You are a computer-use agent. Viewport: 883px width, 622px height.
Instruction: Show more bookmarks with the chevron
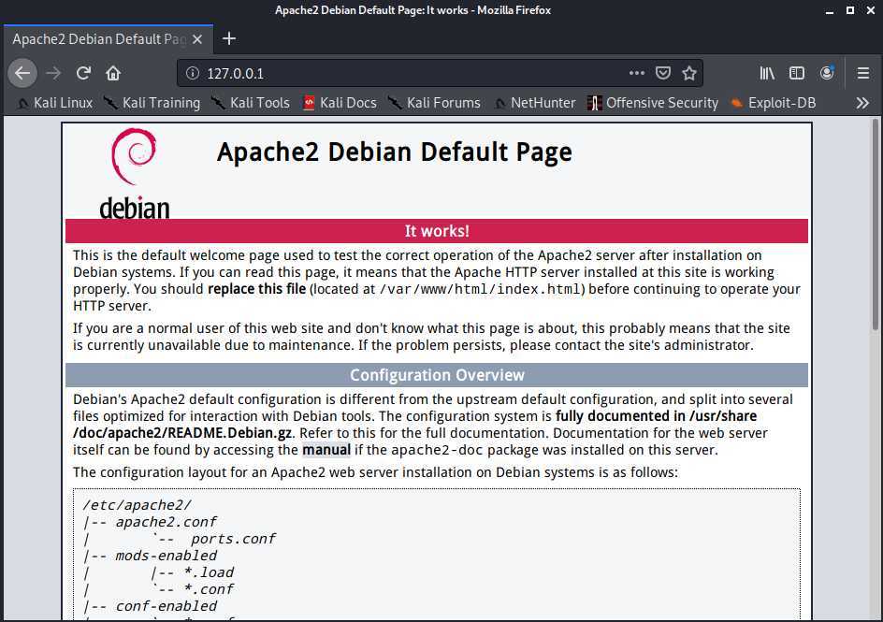(x=862, y=103)
